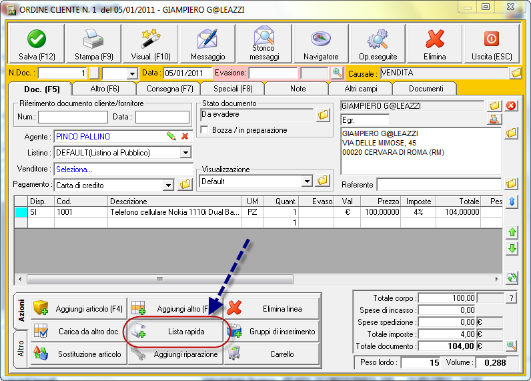Select the vertical Azioni side tab
The width and height of the screenshot is (531, 381).
click(21, 311)
